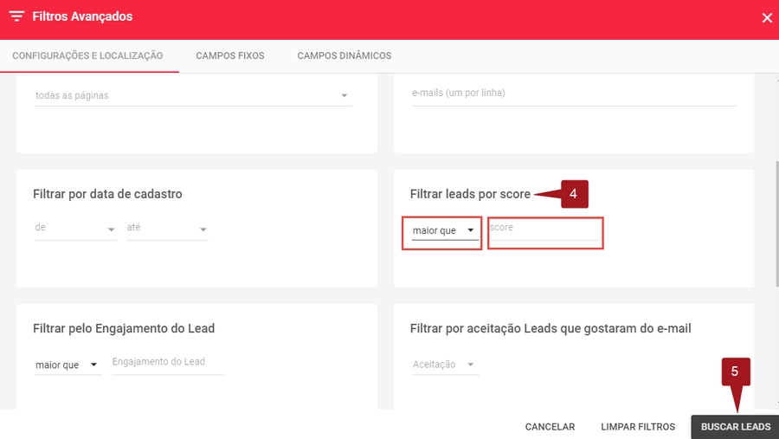This screenshot has width=779, height=439.
Task: Click the step 4 annotation marker
Action: pyautogui.click(x=573, y=194)
